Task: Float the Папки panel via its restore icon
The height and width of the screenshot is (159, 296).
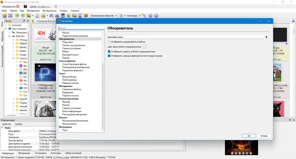Action: (24, 21)
